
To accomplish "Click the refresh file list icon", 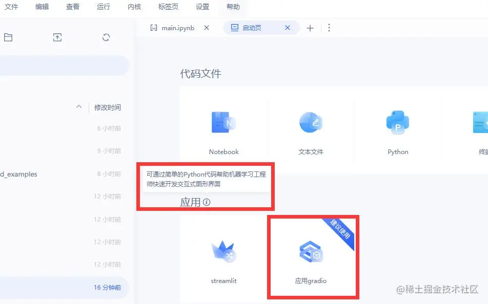I will (106, 37).
